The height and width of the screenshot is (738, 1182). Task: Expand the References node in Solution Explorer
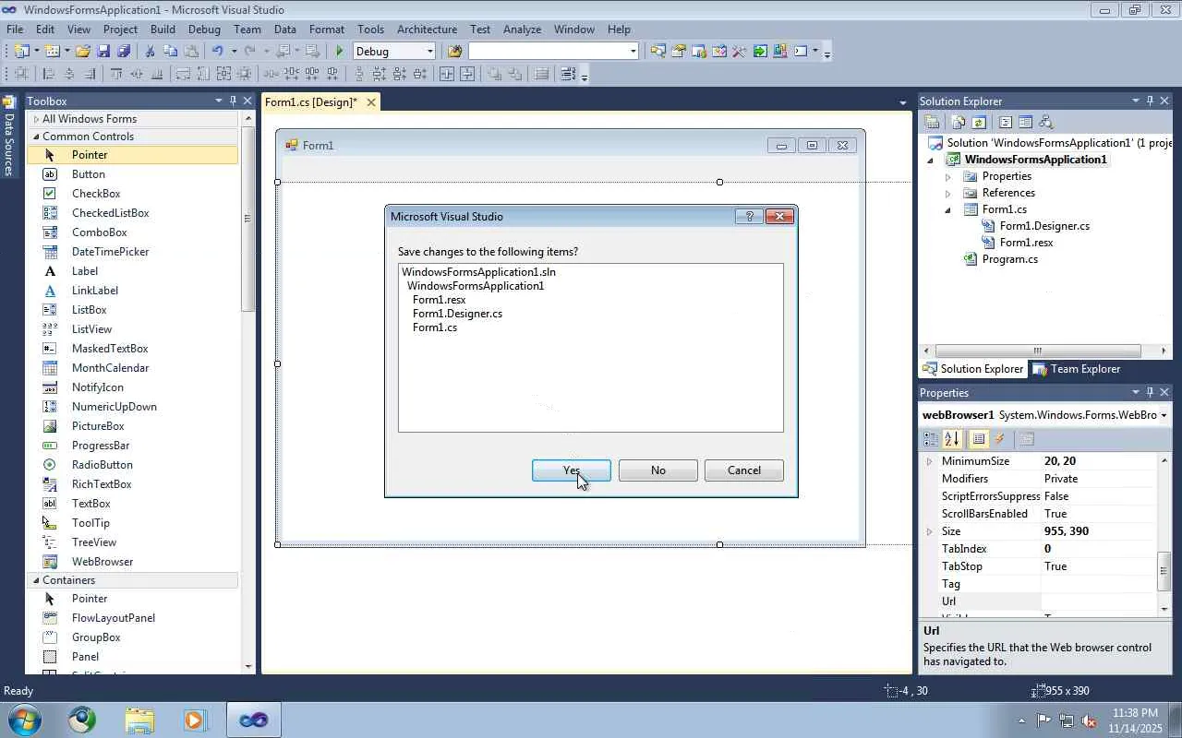point(947,193)
